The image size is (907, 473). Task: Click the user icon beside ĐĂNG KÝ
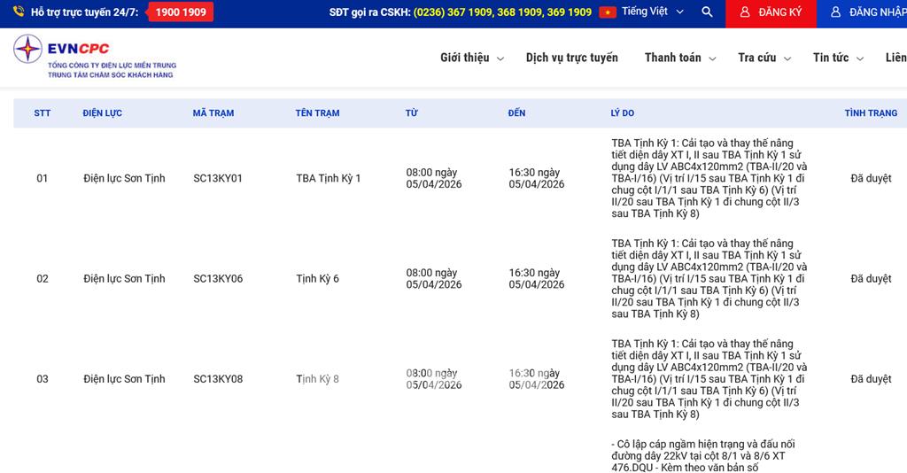(x=745, y=12)
